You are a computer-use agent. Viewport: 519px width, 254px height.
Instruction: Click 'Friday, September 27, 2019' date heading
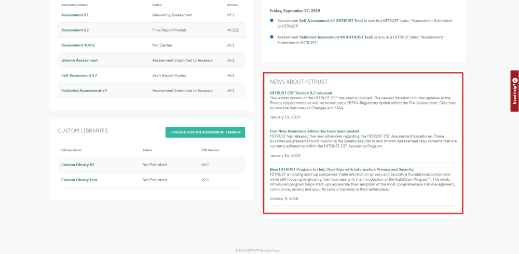pyautogui.click(x=295, y=10)
